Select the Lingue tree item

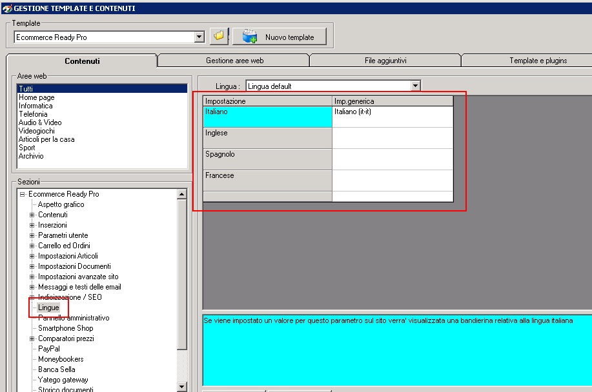tap(48, 308)
